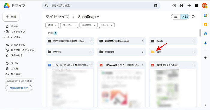Open the 最終更新 modified filter dropdown
The width and height of the screenshot is (210, 110).
[x=88, y=25]
